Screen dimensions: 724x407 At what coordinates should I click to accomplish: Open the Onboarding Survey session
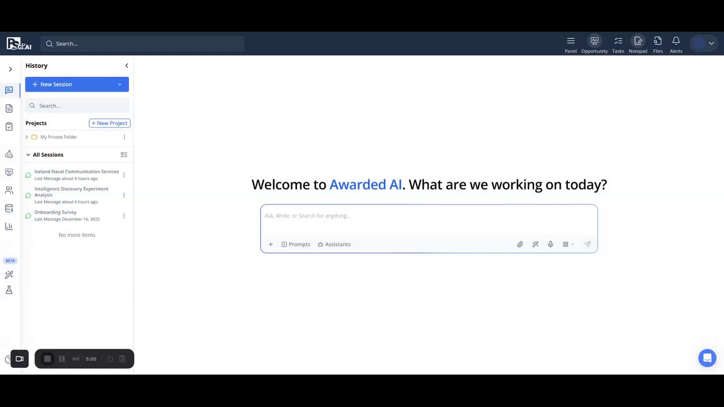point(67,215)
